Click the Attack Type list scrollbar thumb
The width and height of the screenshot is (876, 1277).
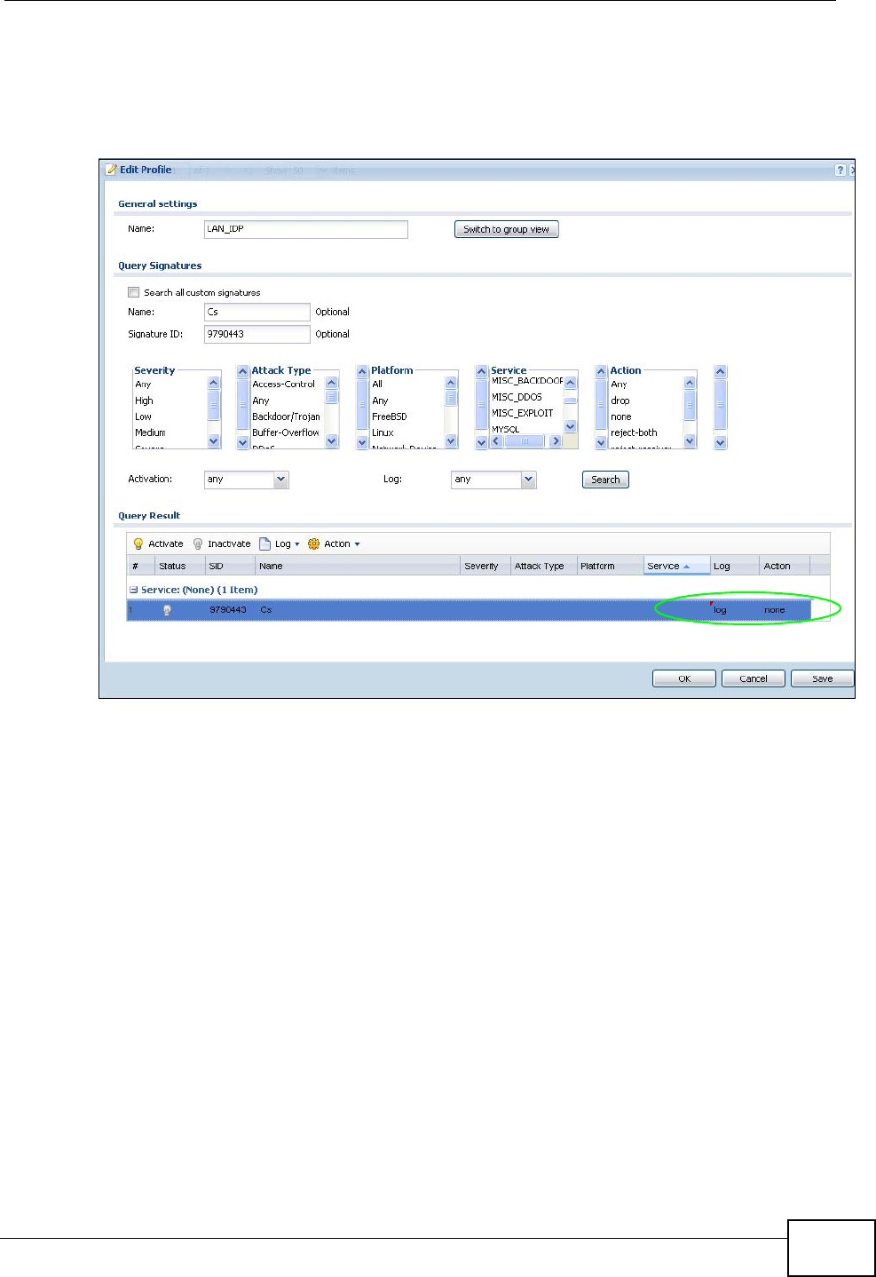332,397
